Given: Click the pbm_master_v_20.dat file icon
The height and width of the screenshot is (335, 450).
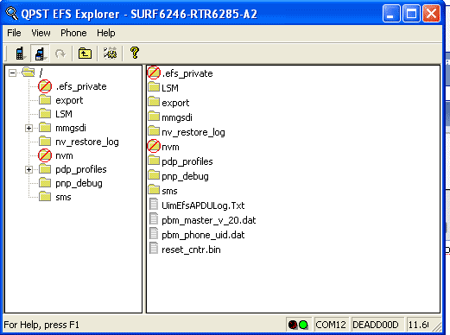Looking at the screenshot, I should (154, 219).
